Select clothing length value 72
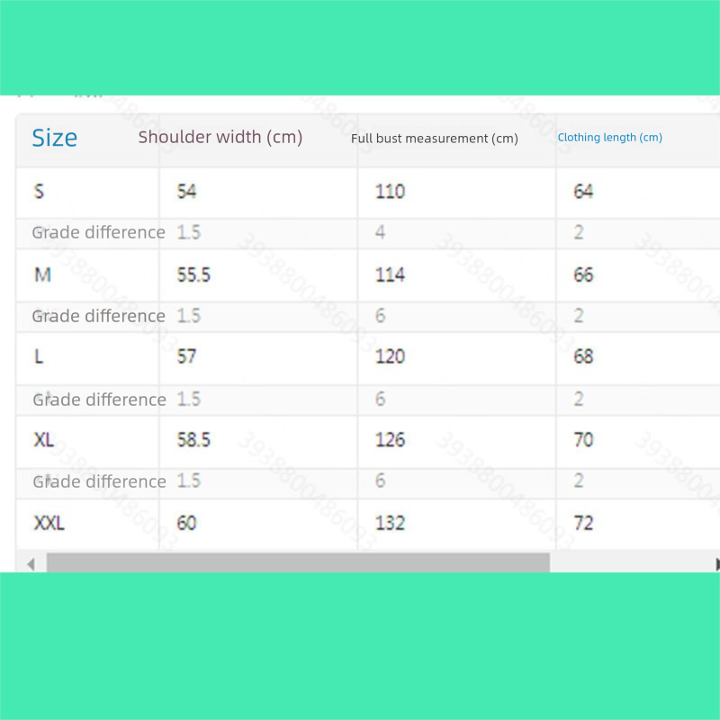 [x=583, y=523]
